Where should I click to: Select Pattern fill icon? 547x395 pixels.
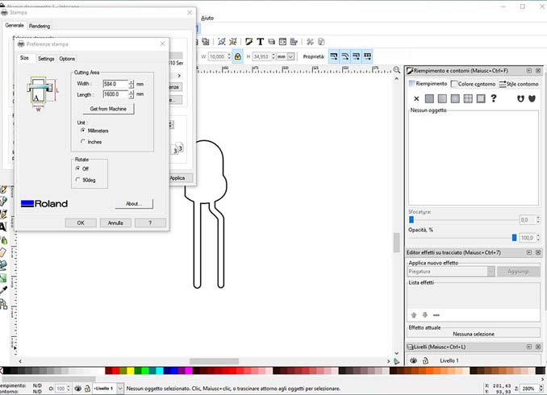468,98
